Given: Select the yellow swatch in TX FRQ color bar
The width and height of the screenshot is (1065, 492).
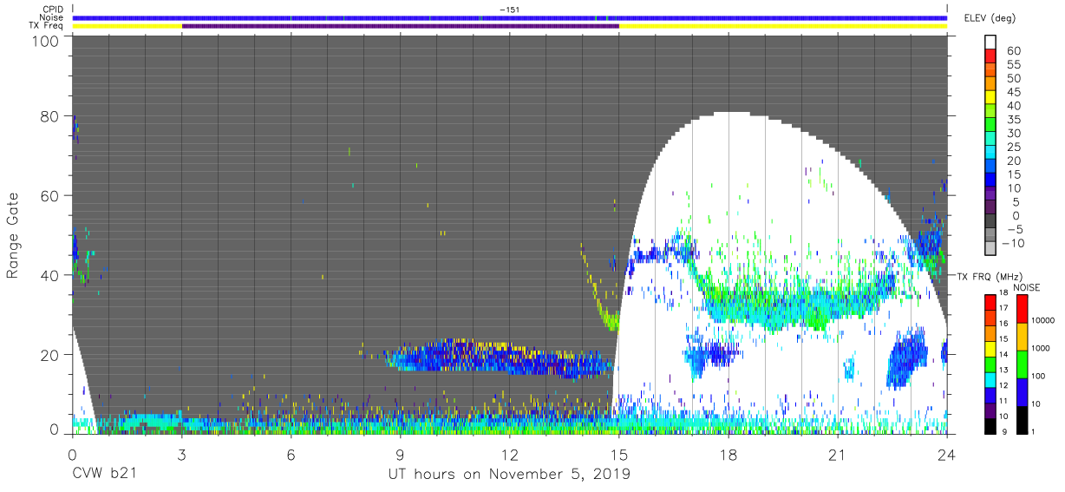Looking at the screenshot, I should pyautogui.click(x=990, y=347).
